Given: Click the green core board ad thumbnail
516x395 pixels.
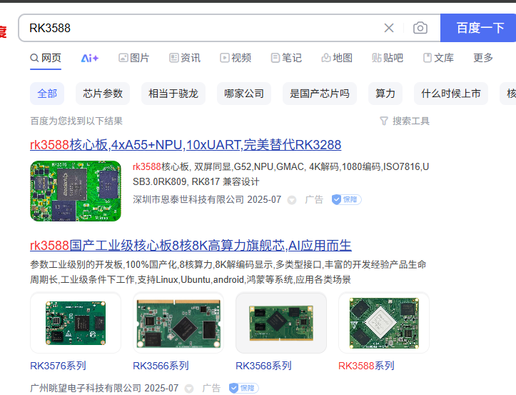Looking at the screenshot, I should coord(76,191).
